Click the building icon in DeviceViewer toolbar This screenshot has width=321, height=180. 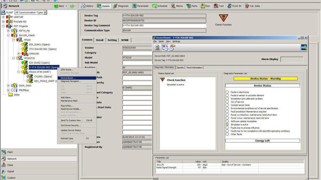pyautogui.click(x=157, y=47)
